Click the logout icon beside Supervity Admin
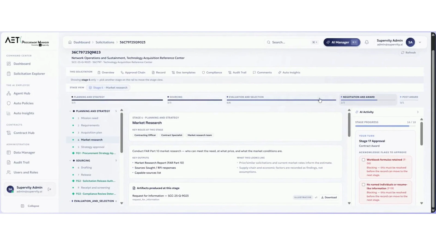Viewport: 436px width, 245px height. click(49, 189)
